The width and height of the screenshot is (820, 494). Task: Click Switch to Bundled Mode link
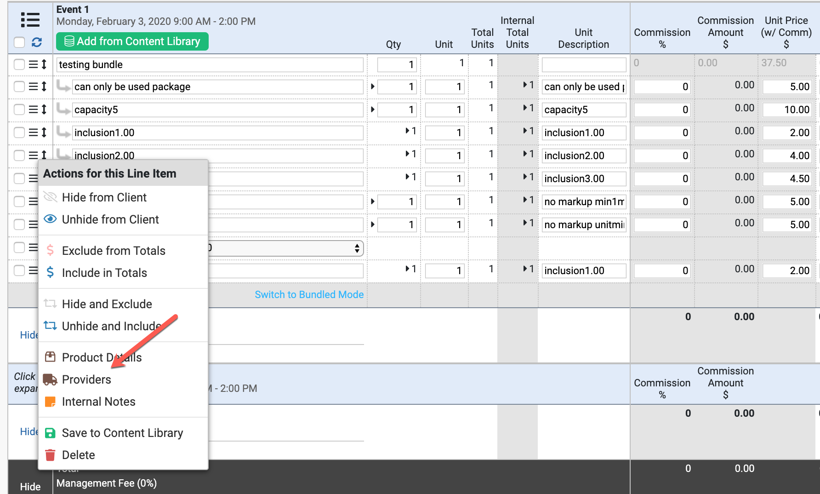point(309,294)
